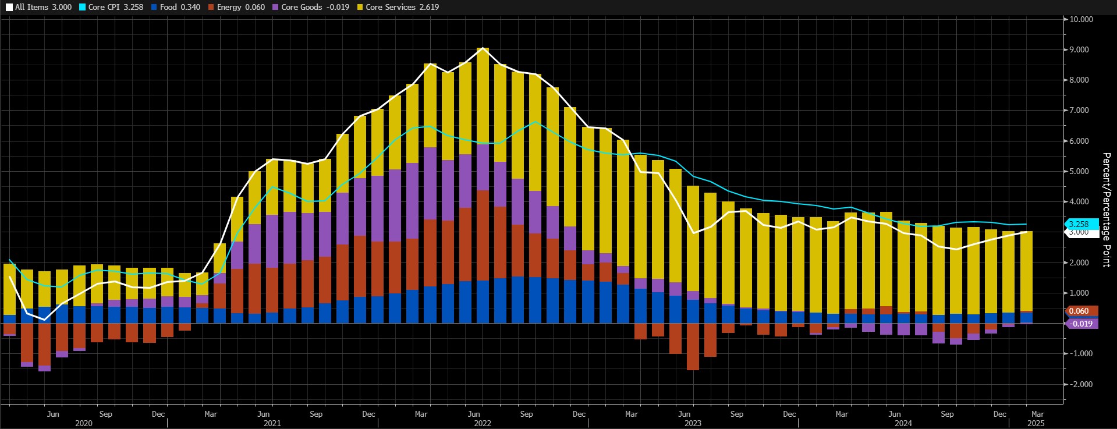Click the lowest June 2023 negative energy bar
The height and width of the screenshot is (429, 1117).
click(x=693, y=346)
